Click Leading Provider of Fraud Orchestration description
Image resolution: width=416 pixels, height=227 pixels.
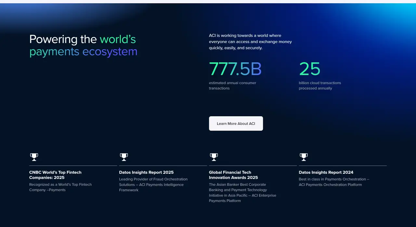(153, 184)
